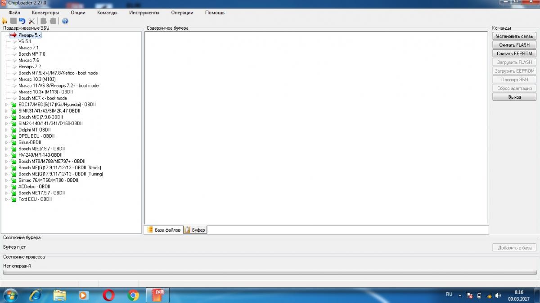The width and height of the screenshot is (540, 303).
Task: Switch to the База файлов tab
Action: click(x=163, y=230)
